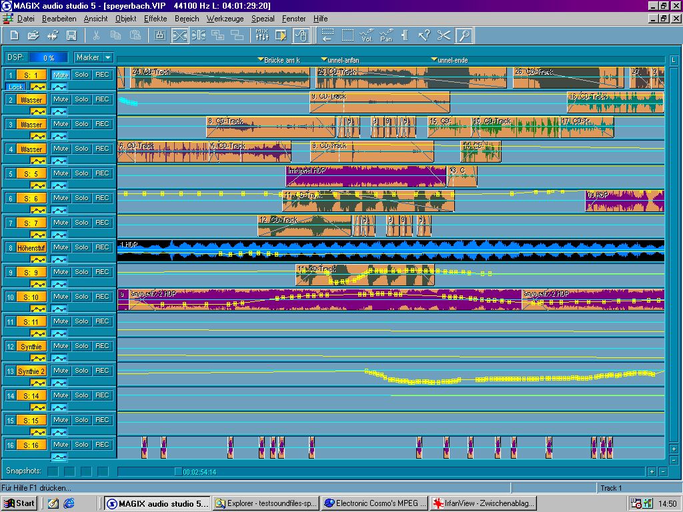683x512 pixels.
Task: Select the dotted rectangle range tool
Action: (x=348, y=36)
